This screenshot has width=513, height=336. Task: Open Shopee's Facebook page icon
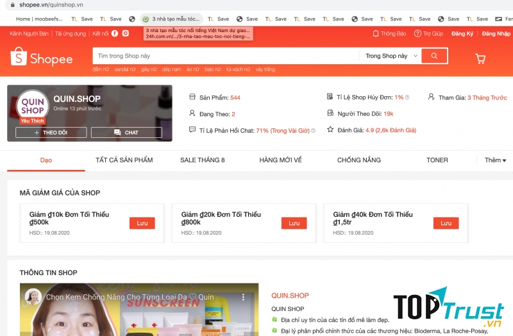click(115, 33)
